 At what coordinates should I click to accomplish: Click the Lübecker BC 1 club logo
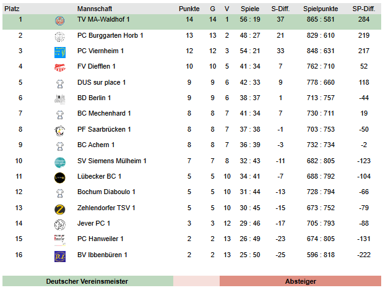59,177
